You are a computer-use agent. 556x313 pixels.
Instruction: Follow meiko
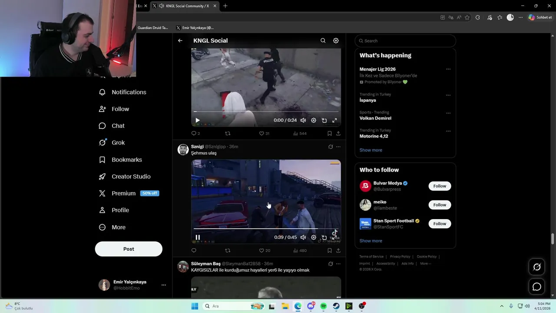tap(440, 205)
